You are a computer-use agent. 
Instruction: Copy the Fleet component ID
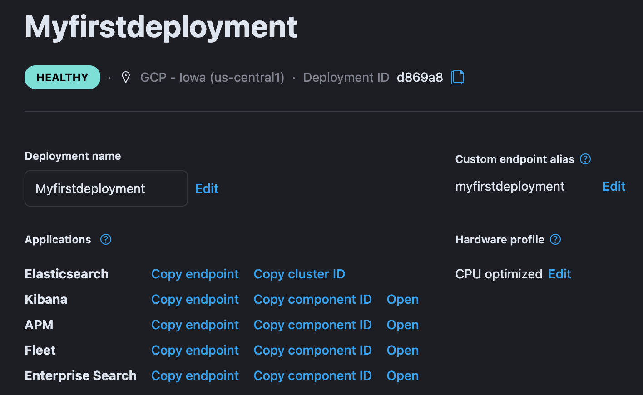312,350
